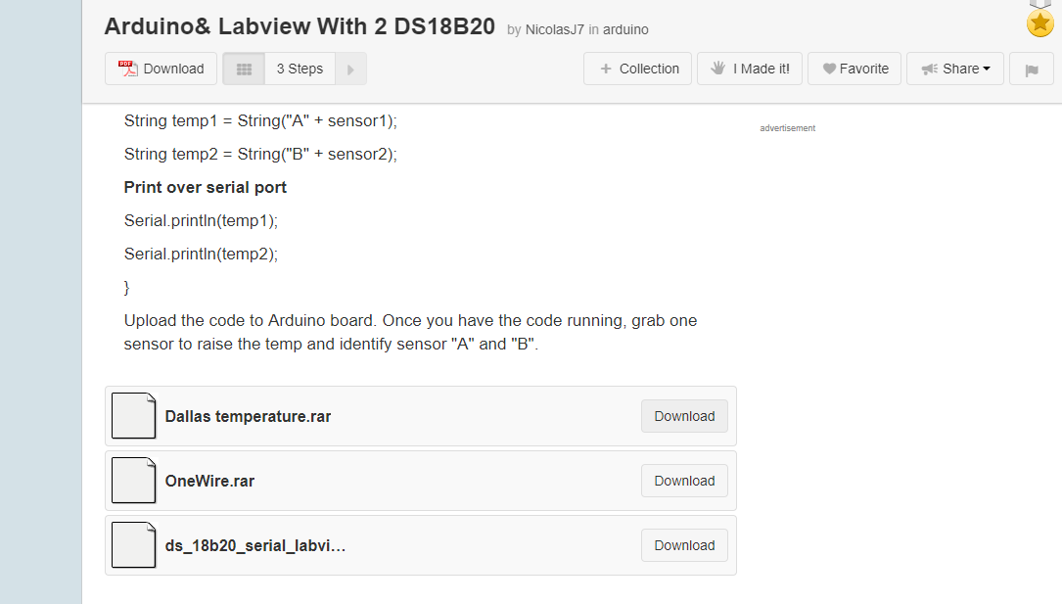Report this project using the flag icon
This screenshot has height=604, width=1062.
pyautogui.click(x=1031, y=69)
